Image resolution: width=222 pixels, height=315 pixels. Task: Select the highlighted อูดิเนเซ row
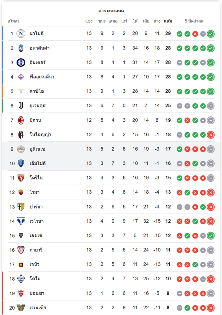tap(111, 149)
